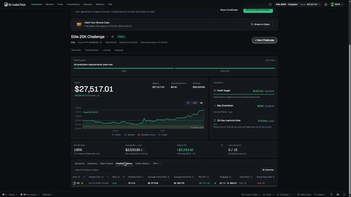Switch to the Performance tab
Viewport: 351px width, 197px height.
coord(92,50)
